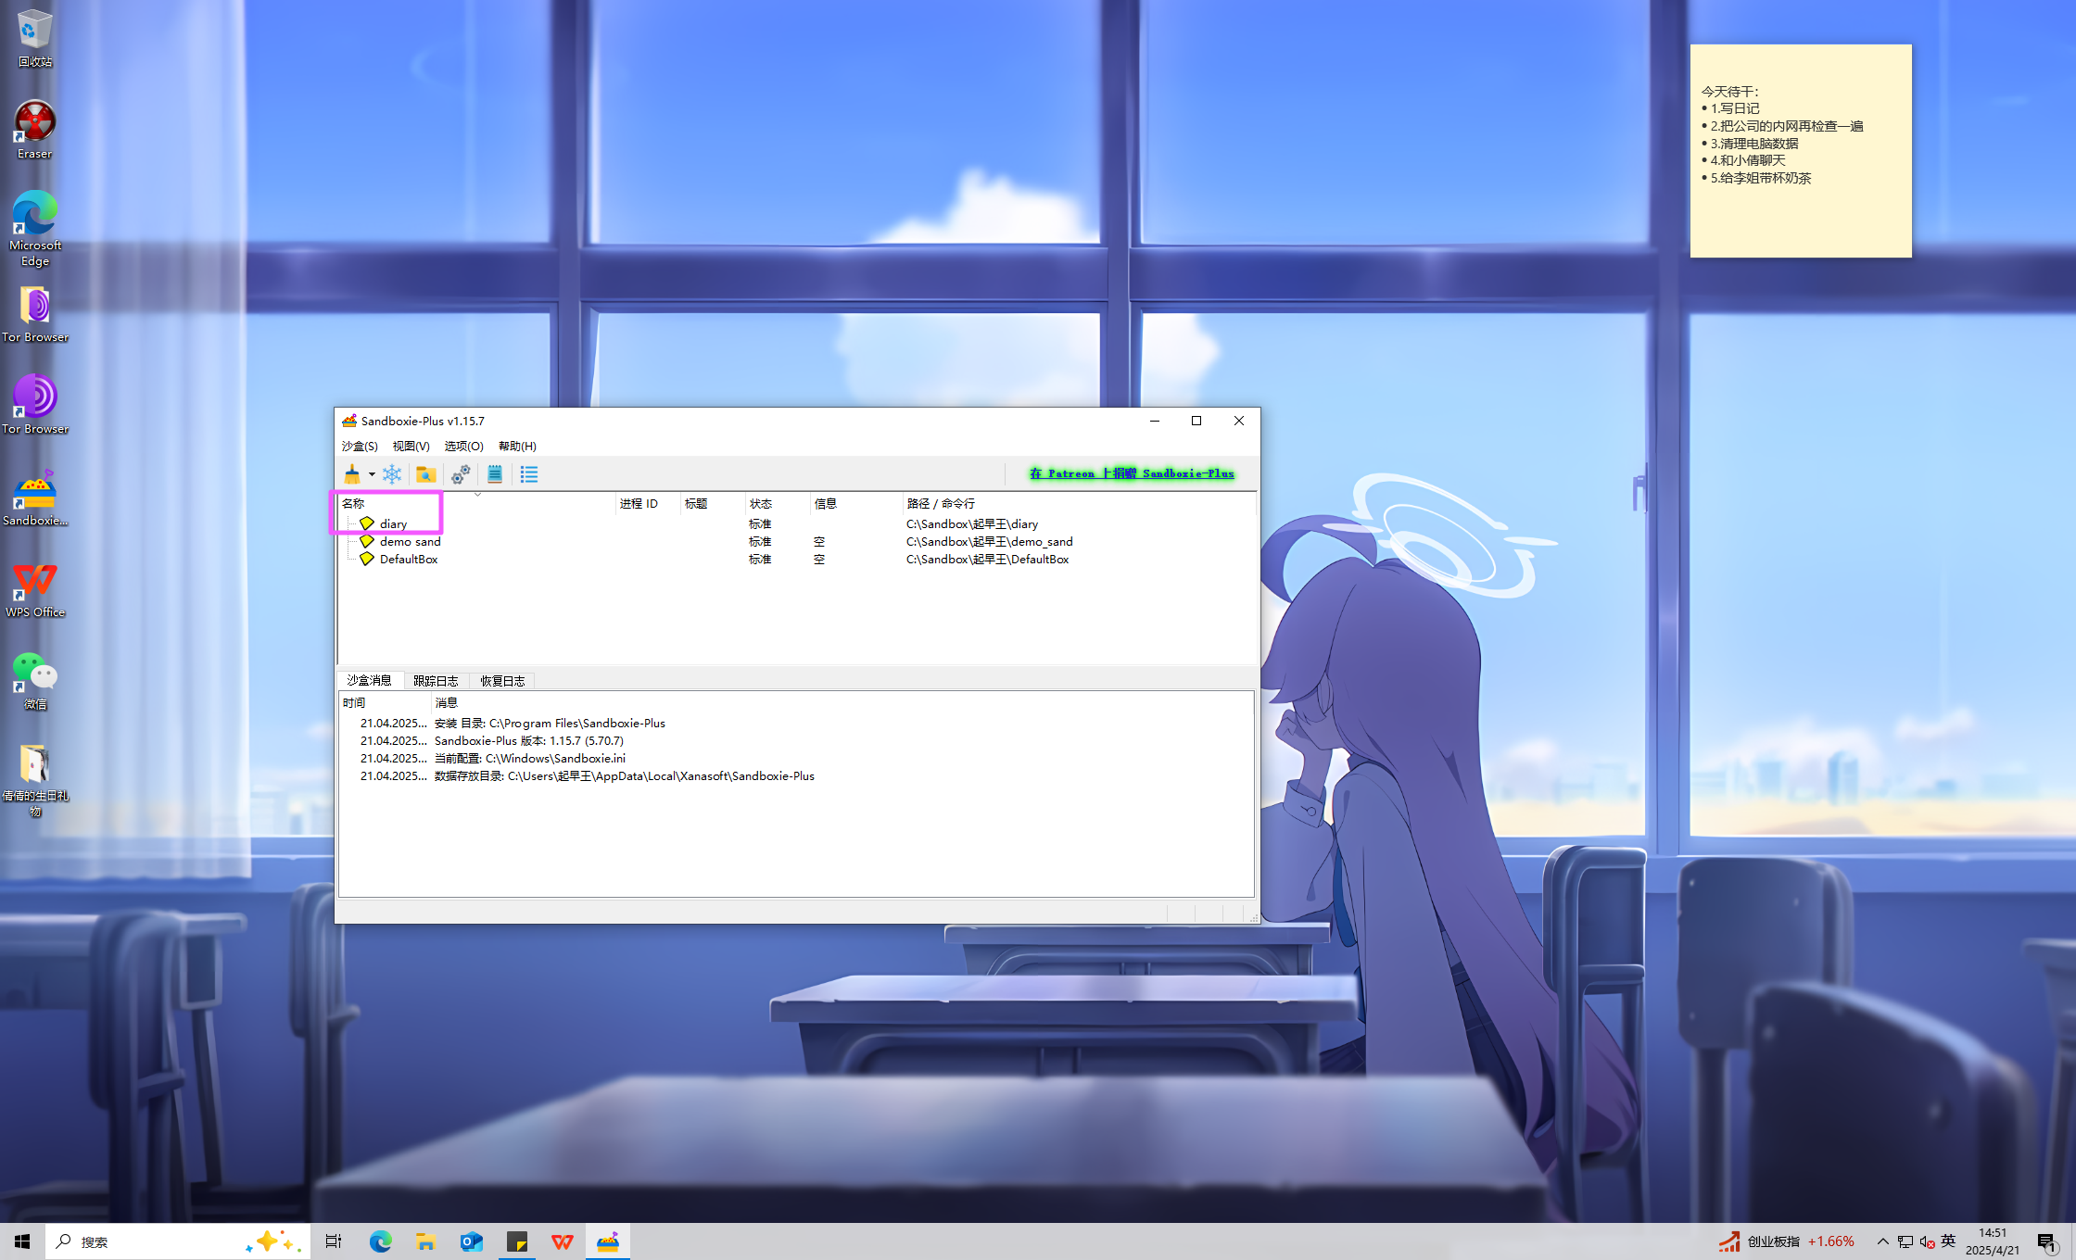Screen dimensions: 2076x1260
Task: Open the Microsoft Edge desktop icon
Action: 35,229
